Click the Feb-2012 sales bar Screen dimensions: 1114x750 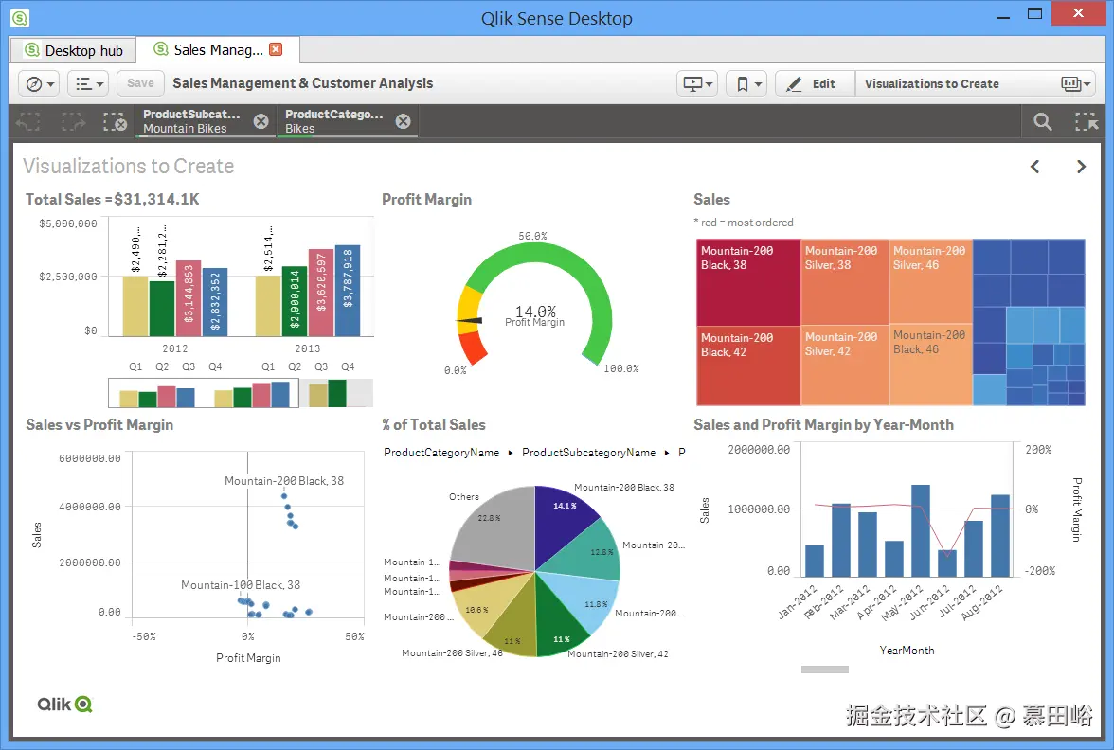[x=841, y=540]
